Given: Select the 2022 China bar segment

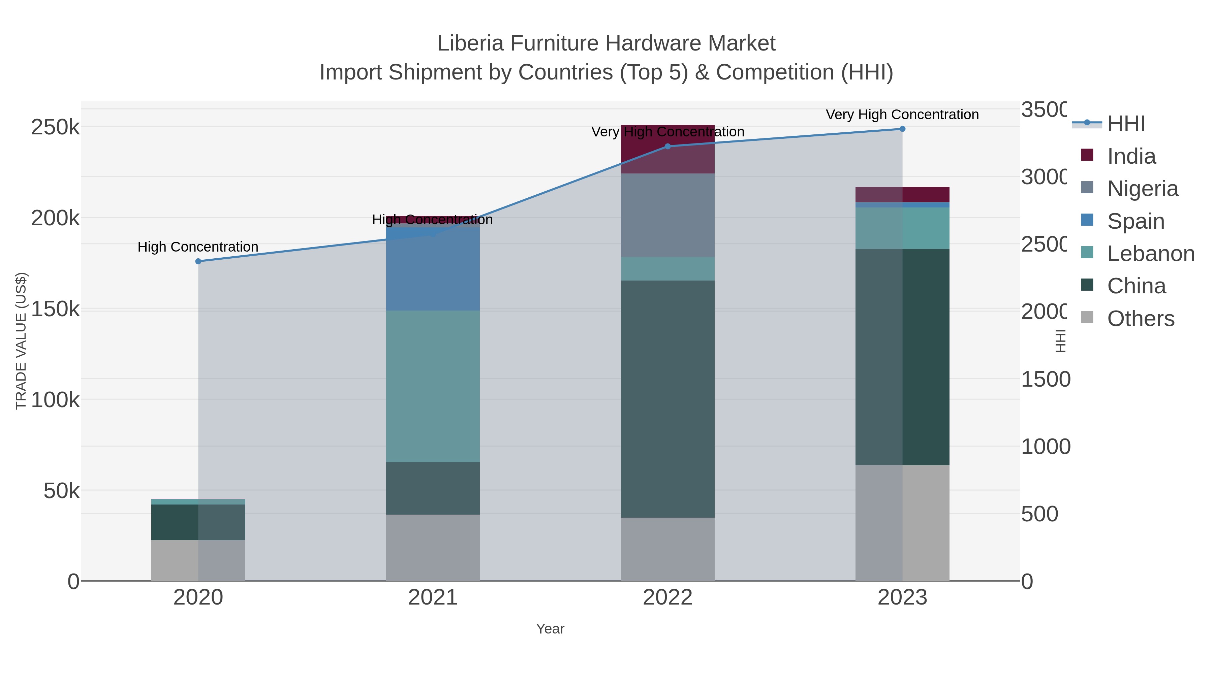Looking at the screenshot, I should 668,399.
